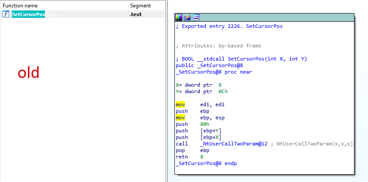Click the edit node pencil icon
Viewport: 368px width, 182px height.
click(187, 17)
